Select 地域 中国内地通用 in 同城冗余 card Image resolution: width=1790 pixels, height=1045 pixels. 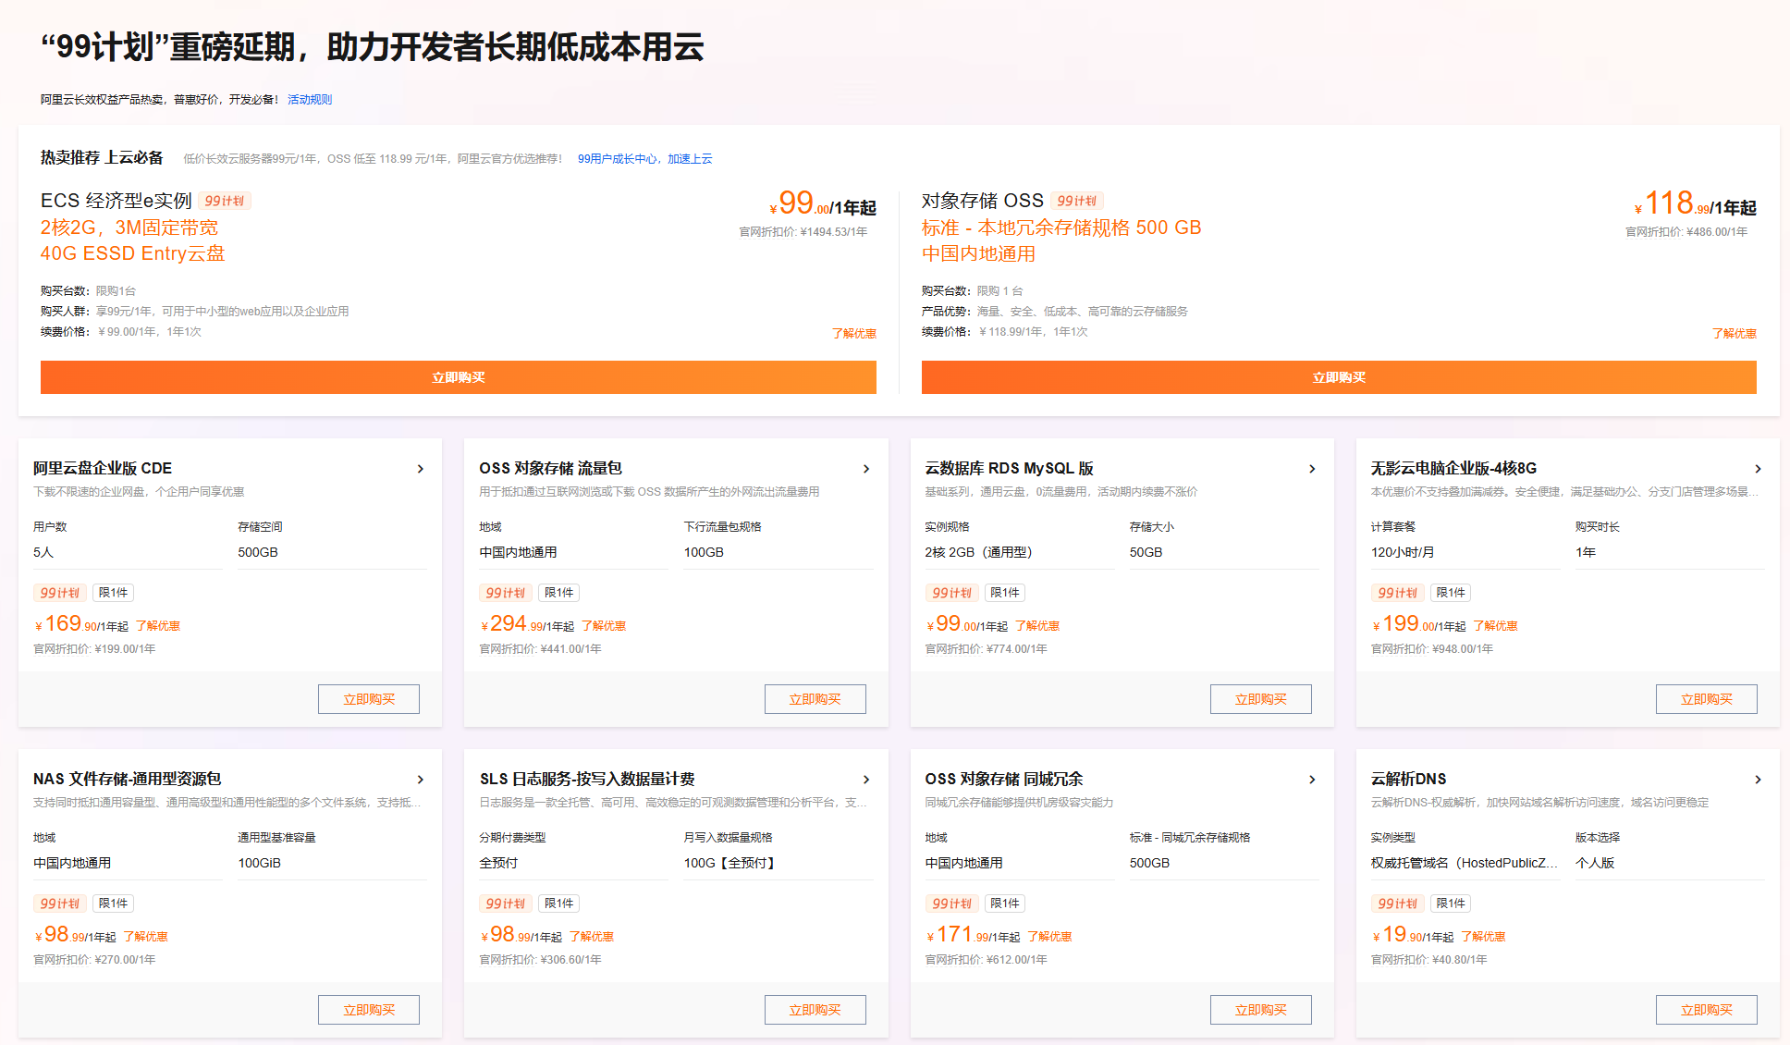(x=1020, y=863)
